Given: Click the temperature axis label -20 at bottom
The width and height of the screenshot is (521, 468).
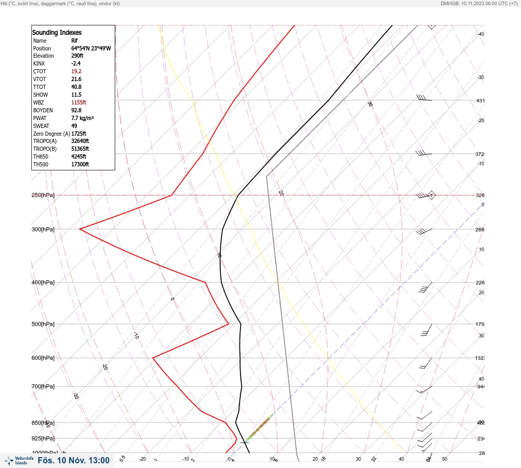Looking at the screenshot, I should [x=142, y=459].
